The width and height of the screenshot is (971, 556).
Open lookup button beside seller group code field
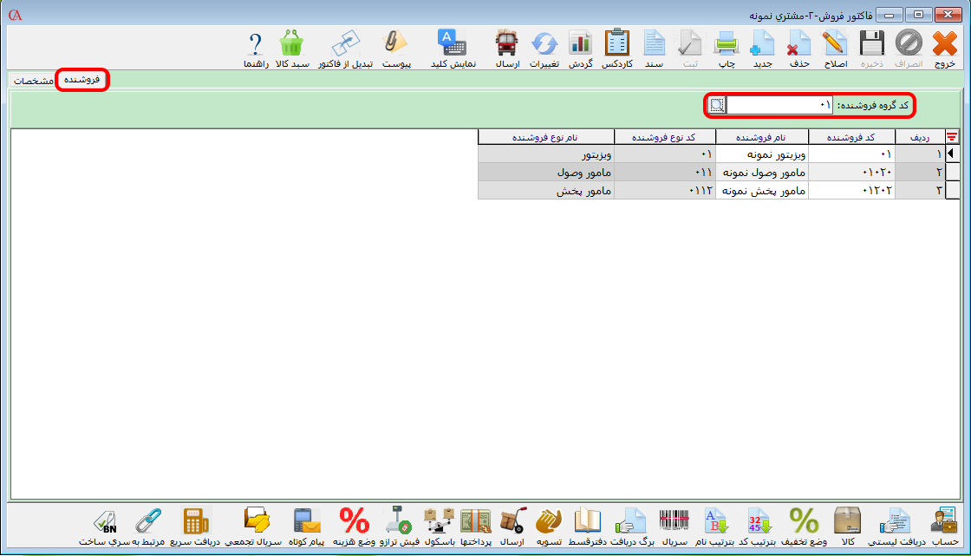pyautogui.click(x=716, y=105)
